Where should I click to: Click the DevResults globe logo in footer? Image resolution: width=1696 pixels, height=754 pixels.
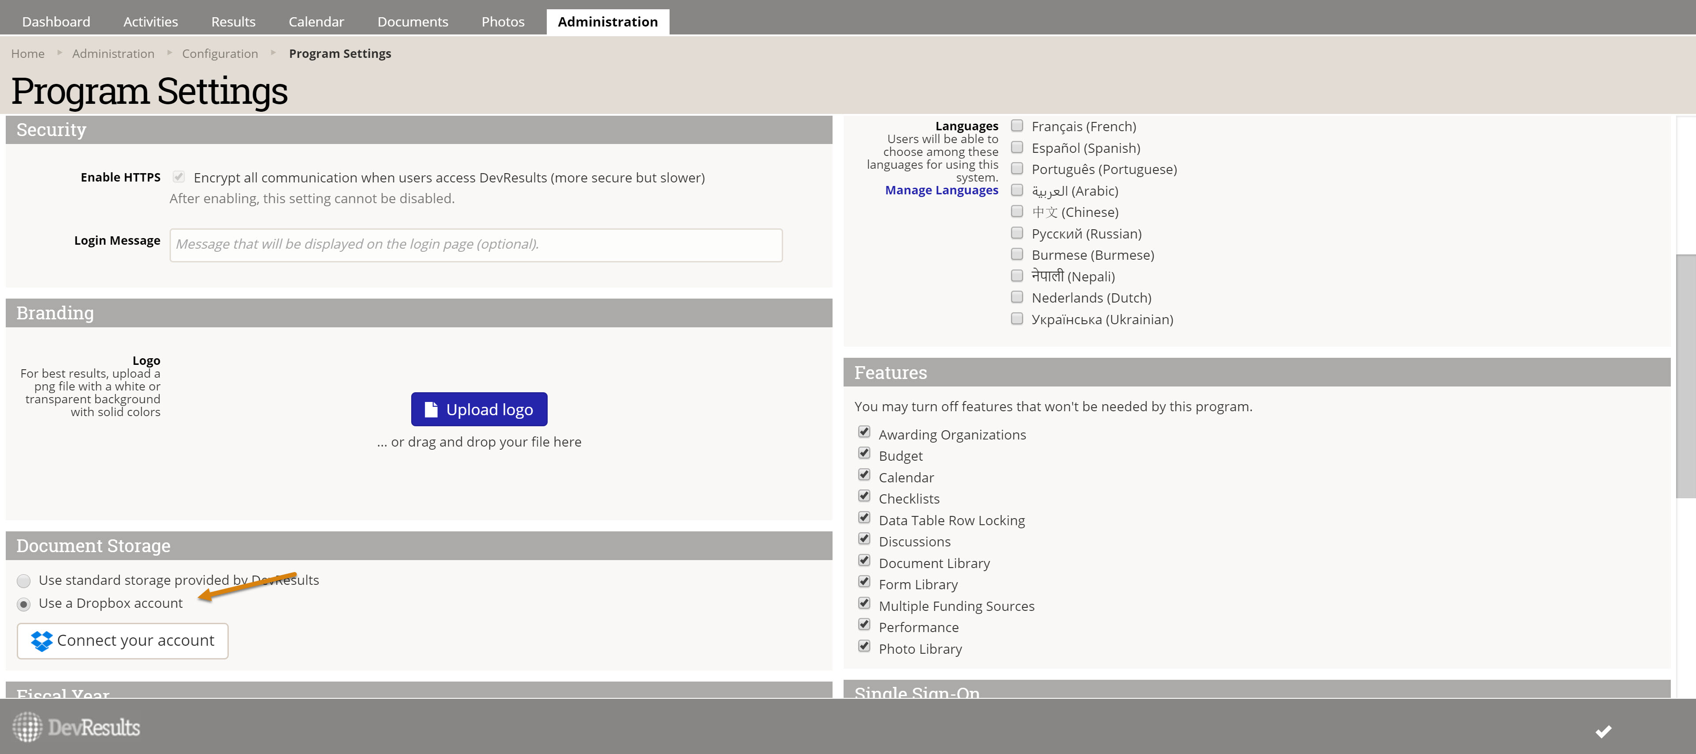(27, 727)
